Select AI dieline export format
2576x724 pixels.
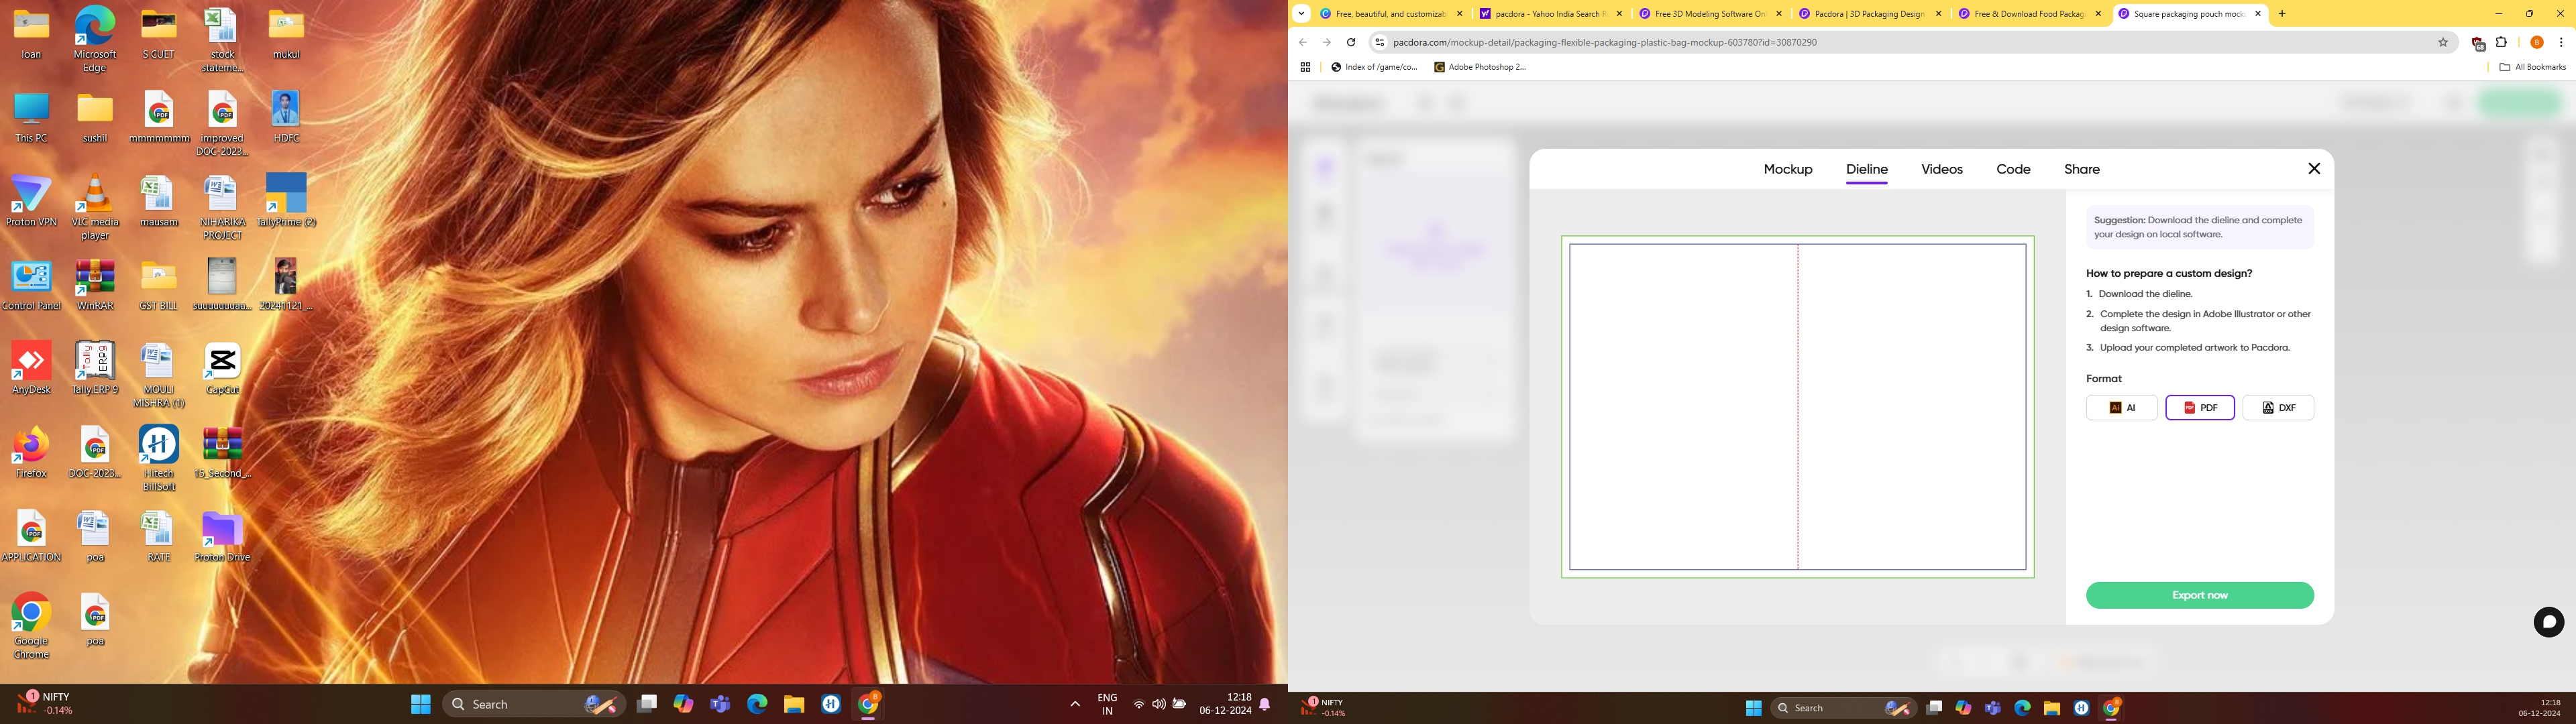tap(2121, 408)
